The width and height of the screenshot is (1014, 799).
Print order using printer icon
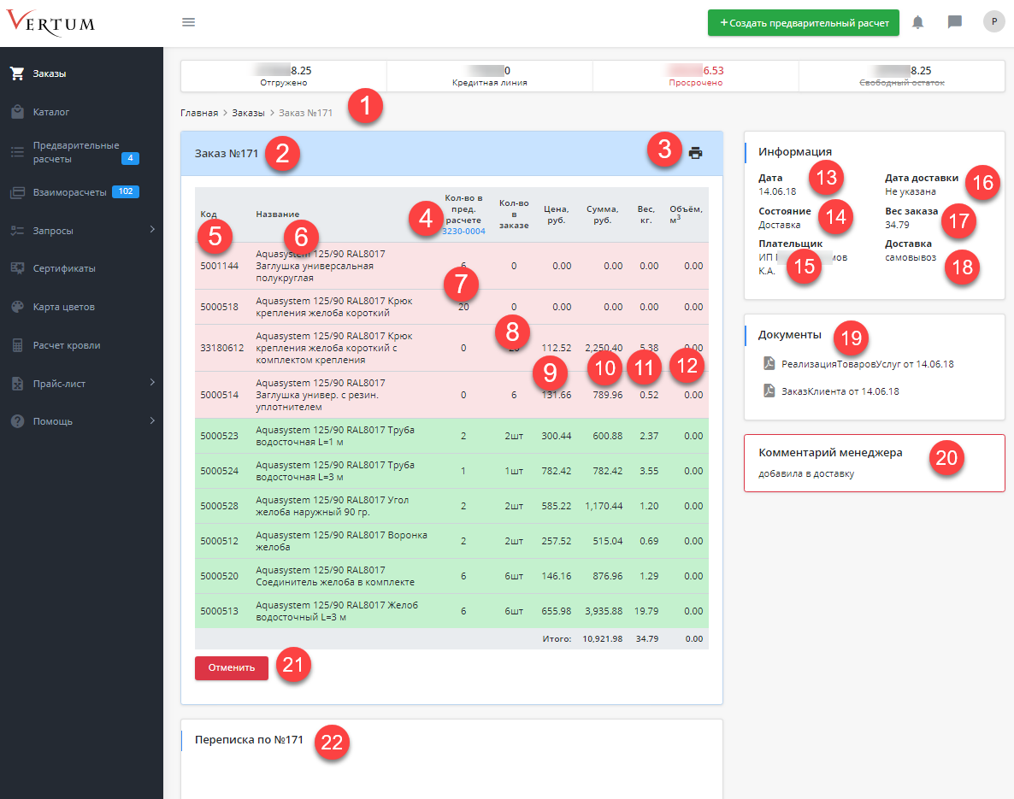point(695,153)
